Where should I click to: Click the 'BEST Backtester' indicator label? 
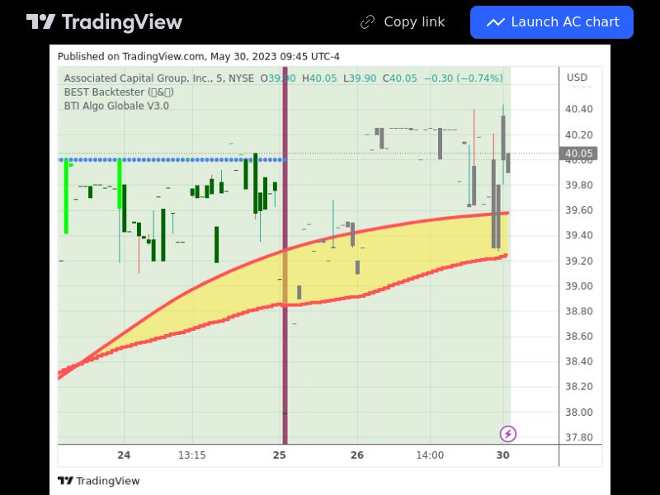click(119, 92)
